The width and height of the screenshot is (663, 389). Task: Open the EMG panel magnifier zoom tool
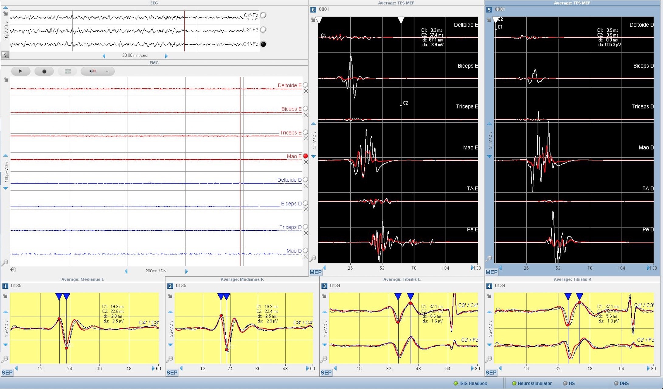[5, 263]
